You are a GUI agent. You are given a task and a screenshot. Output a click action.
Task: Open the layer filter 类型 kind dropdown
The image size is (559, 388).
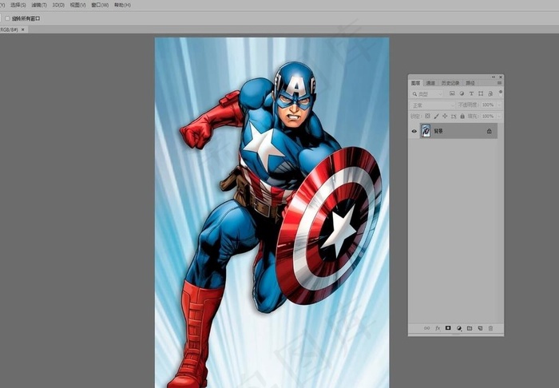point(427,94)
